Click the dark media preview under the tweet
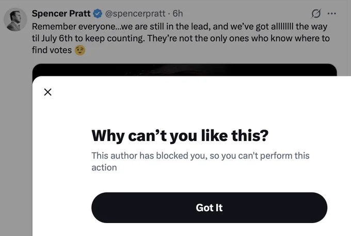The width and height of the screenshot is (351, 236). pos(184,70)
